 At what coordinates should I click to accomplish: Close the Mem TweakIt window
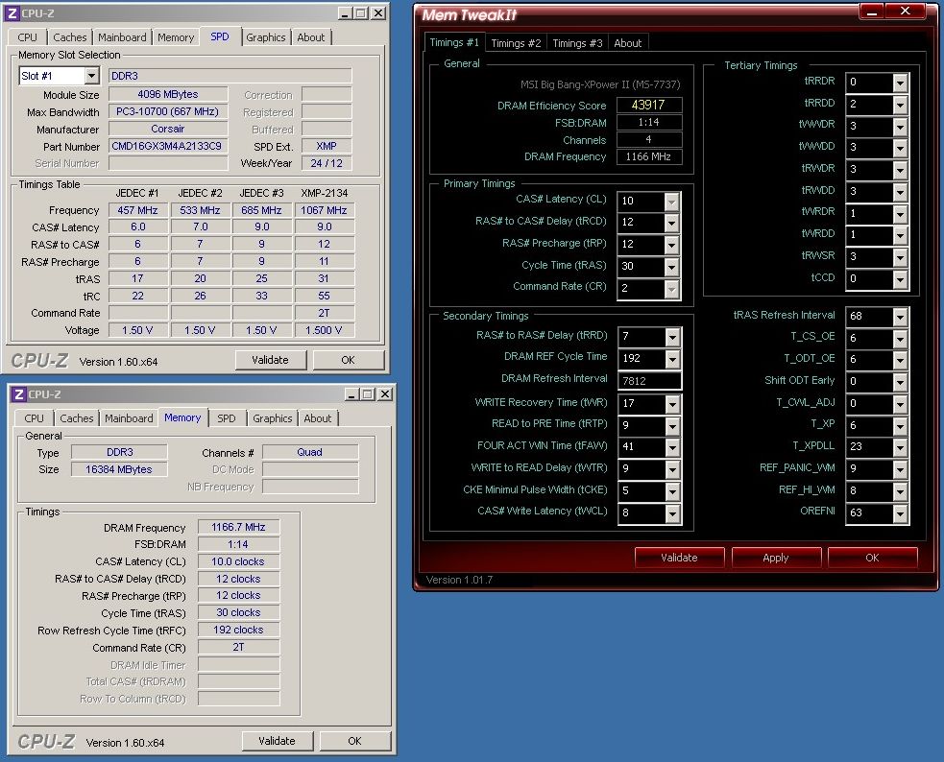click(x=905, y=12)
